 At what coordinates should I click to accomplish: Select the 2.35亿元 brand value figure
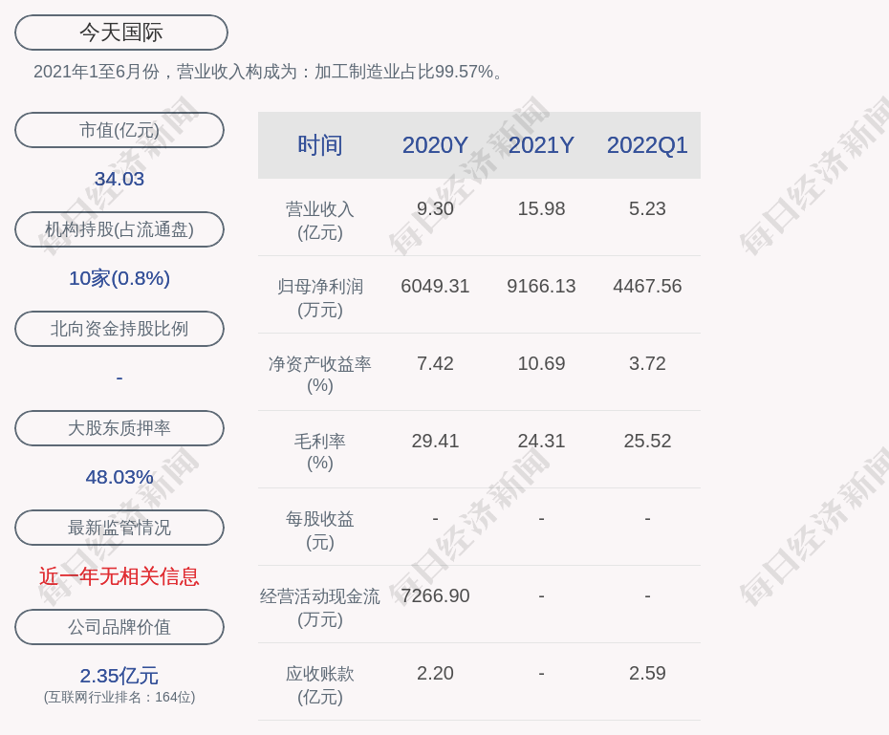119,676
